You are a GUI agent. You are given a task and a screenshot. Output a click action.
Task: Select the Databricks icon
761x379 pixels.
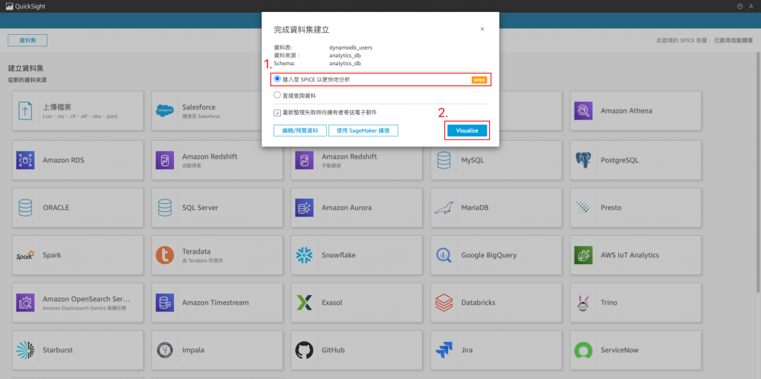(x=444, y=303)
